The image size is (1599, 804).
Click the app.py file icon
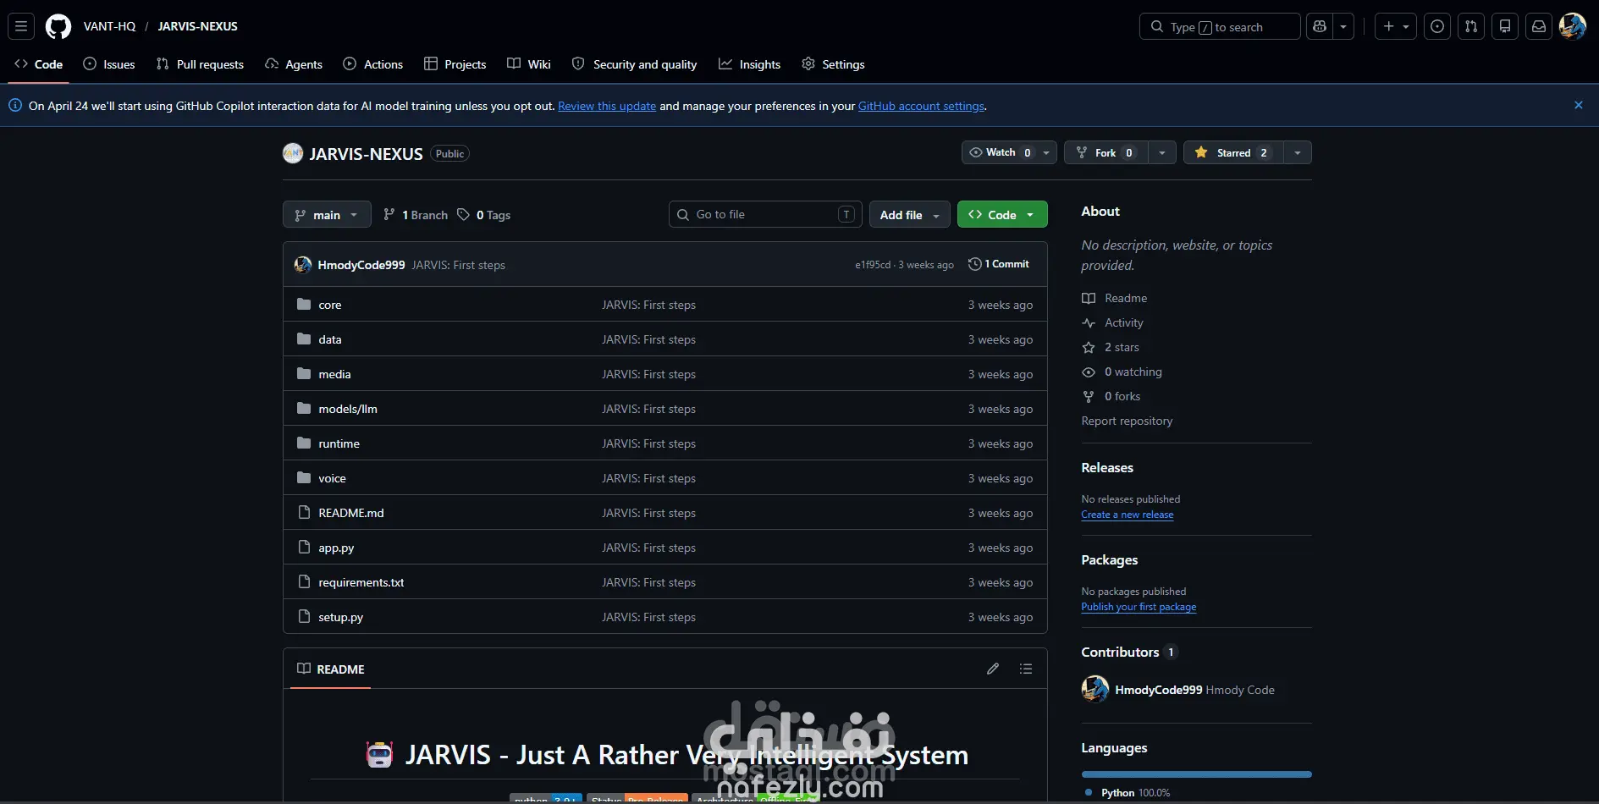304,547
